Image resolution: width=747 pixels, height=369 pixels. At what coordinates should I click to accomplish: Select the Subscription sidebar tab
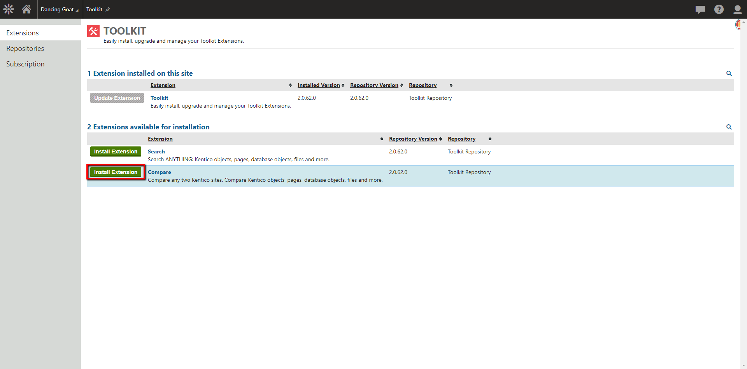pyautogui.click(x=40, y=64)
